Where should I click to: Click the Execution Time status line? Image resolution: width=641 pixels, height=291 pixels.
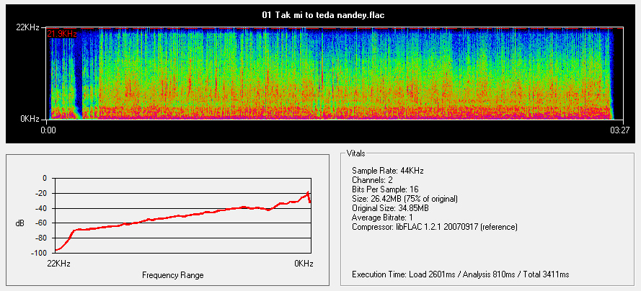(x=460, y=274)
